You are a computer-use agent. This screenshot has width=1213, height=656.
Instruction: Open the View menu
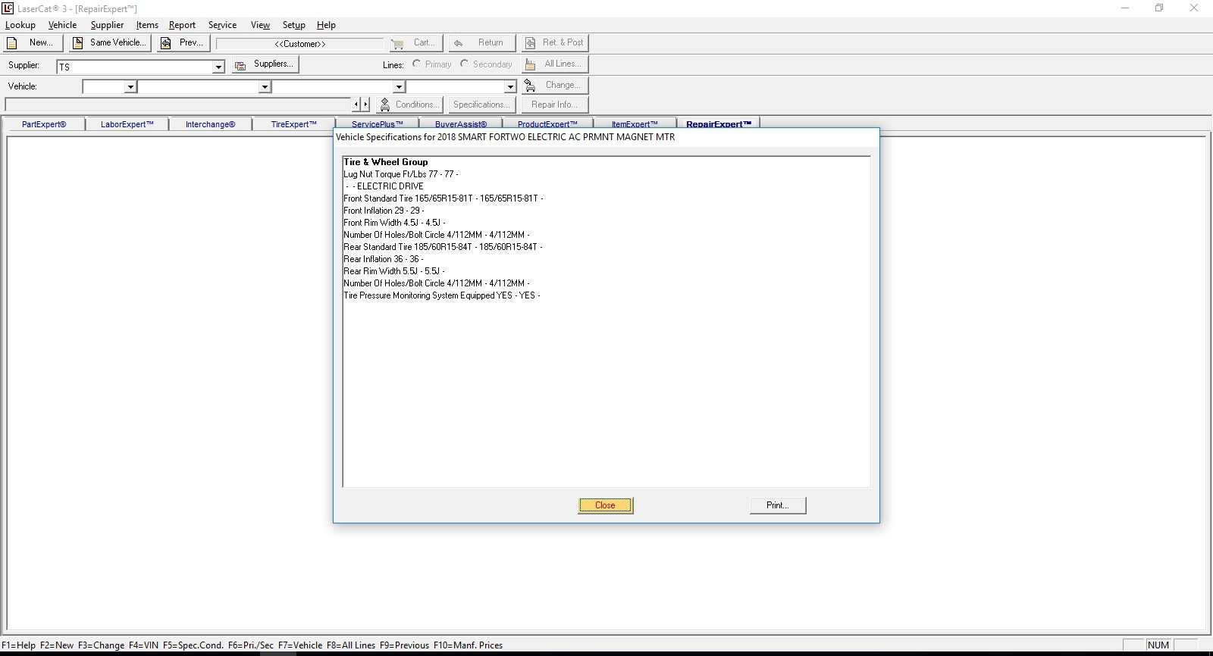260,25
